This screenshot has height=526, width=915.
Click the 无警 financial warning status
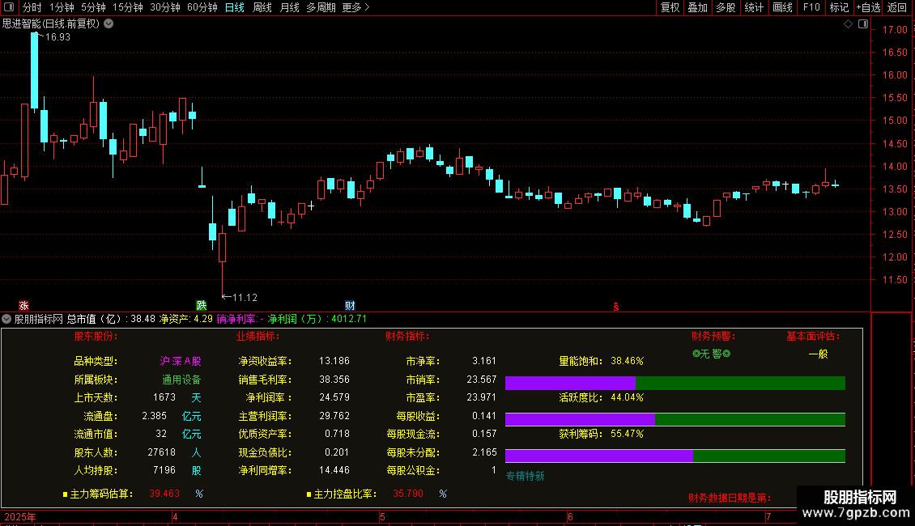(711, 354)
